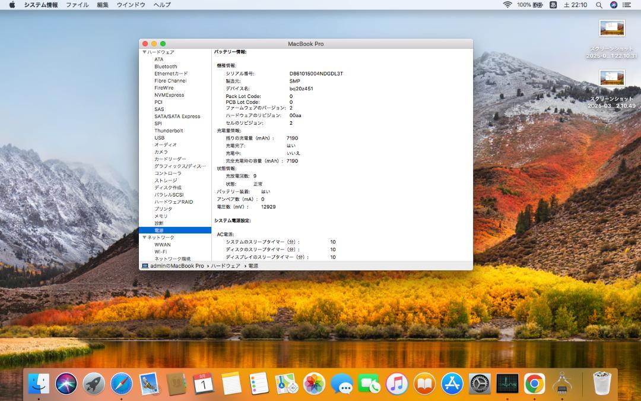Viewport: 641px width, 401px height.
Task: Select the highlighted 電源 sidebar row
Action: [175, 231]
